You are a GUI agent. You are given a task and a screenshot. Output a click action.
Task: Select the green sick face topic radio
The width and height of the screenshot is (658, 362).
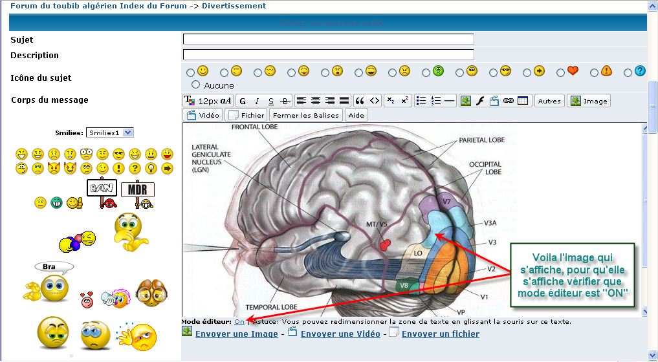point(426,72)
